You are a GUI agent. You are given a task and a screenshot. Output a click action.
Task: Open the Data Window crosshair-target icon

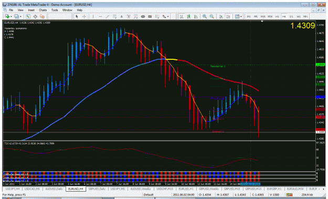coord(35,16)
